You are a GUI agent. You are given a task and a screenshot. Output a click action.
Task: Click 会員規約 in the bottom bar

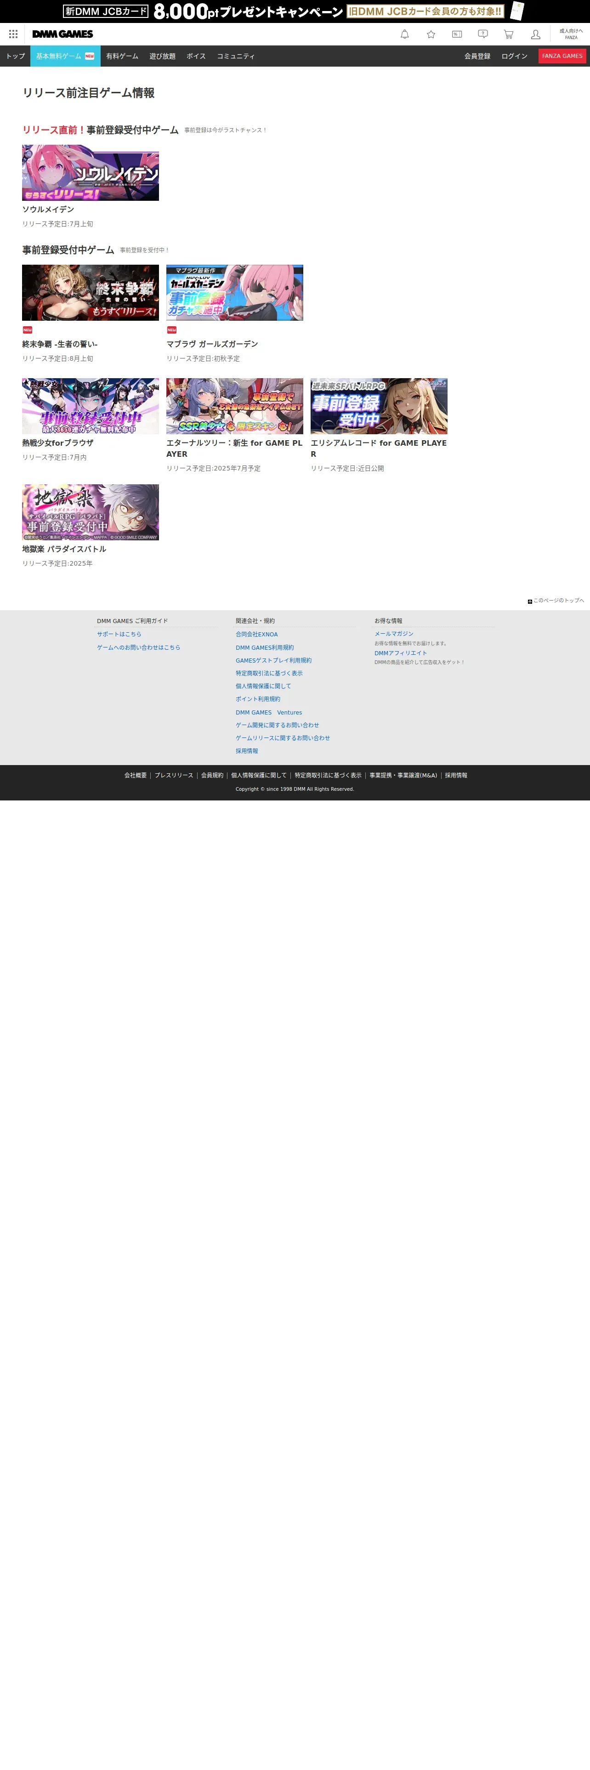pos(212,775)
